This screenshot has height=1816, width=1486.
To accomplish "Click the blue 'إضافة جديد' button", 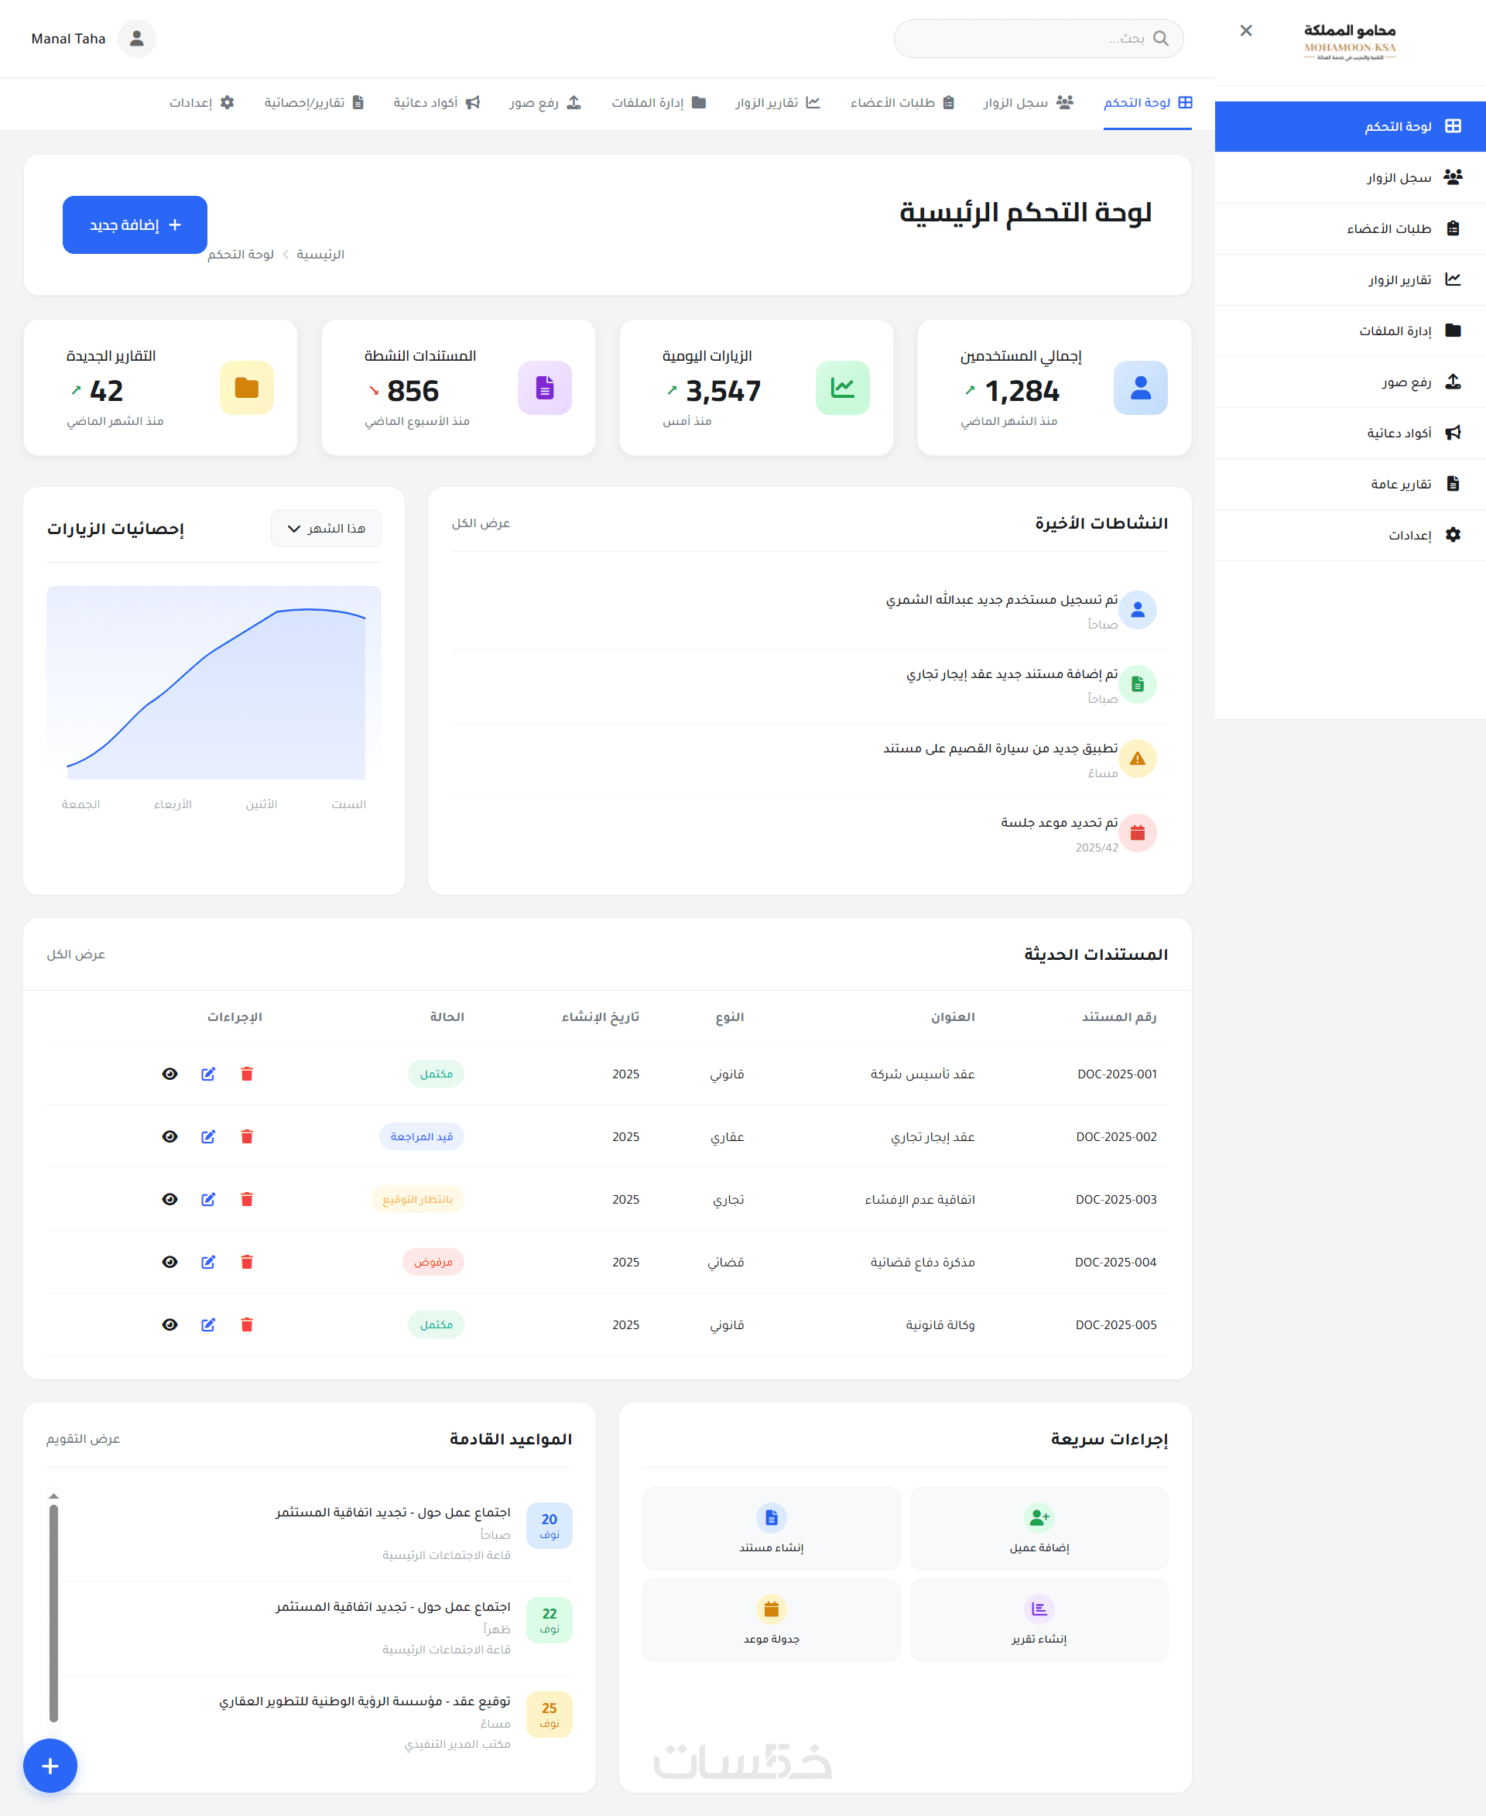I will point(135,225).
